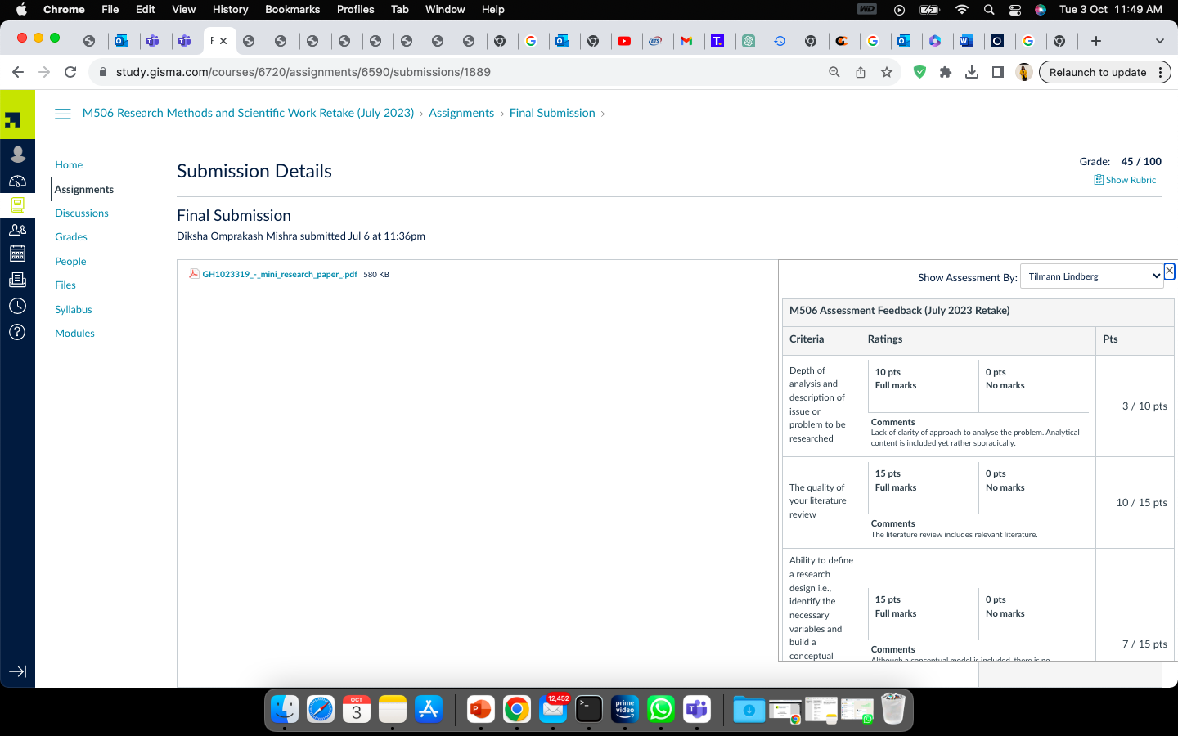Open the tab search chevron
Screen dimensions: 1178x736
(1159, 41)
